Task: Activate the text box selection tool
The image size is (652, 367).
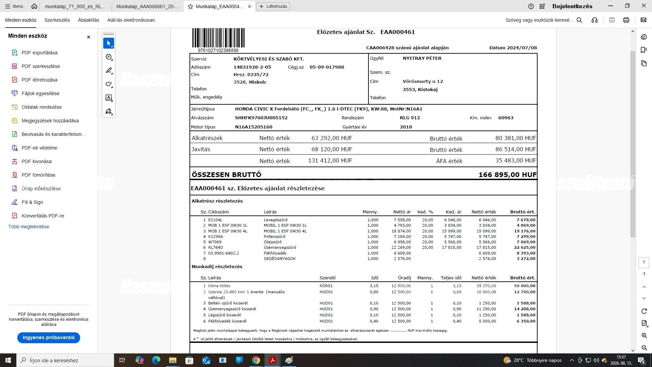Action: (x=109, y=98)
